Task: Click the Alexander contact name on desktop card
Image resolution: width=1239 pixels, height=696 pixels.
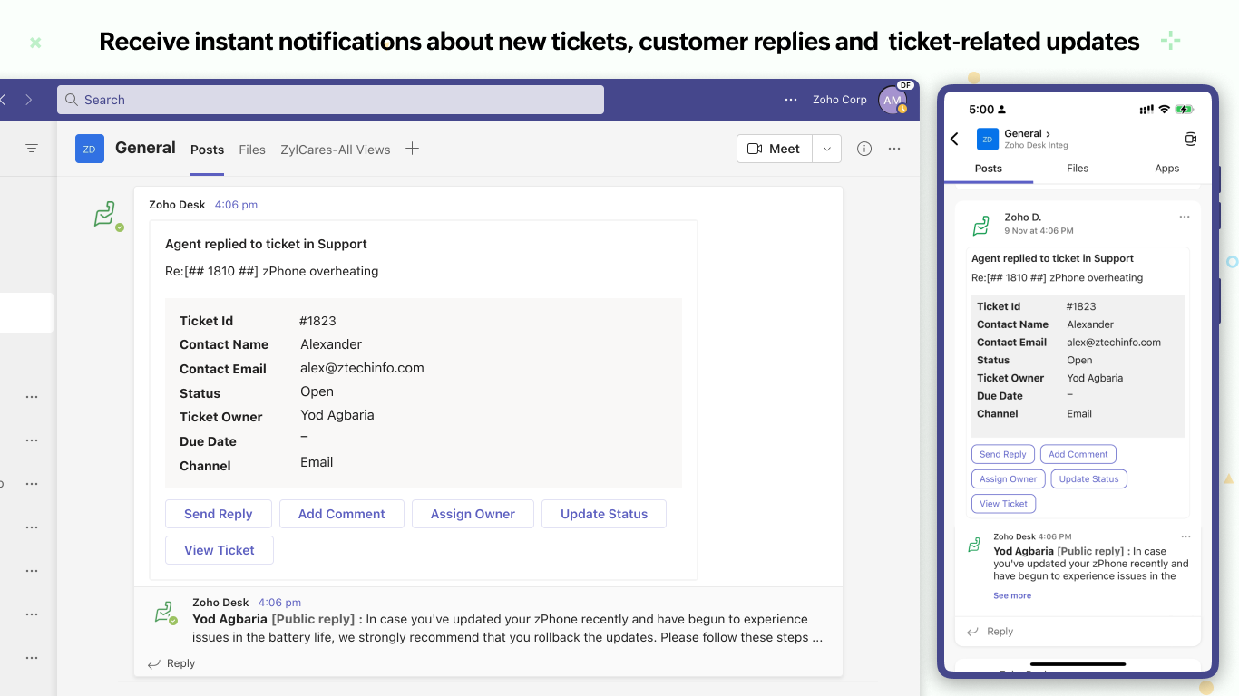Action: point(331,344)
